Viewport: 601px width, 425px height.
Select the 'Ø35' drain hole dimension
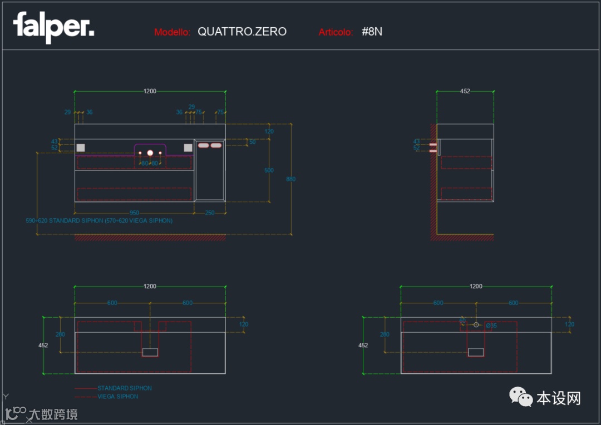pyautogui.click(x=491, y=326)
